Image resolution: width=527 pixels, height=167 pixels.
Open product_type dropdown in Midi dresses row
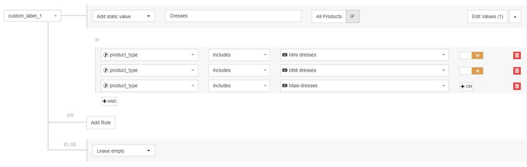tap(149, 71)
